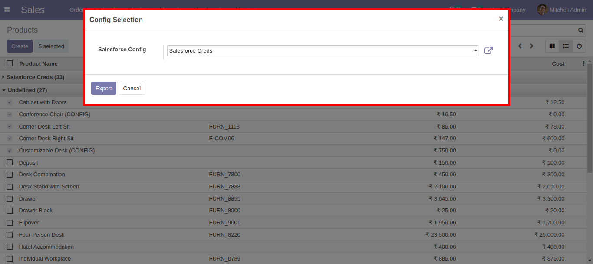Image resolution: width=593 pixels, height=264 pixels.
Task: Toggle select-all checkbox in header
Action: pyautogui.click(x=10, y=63)
